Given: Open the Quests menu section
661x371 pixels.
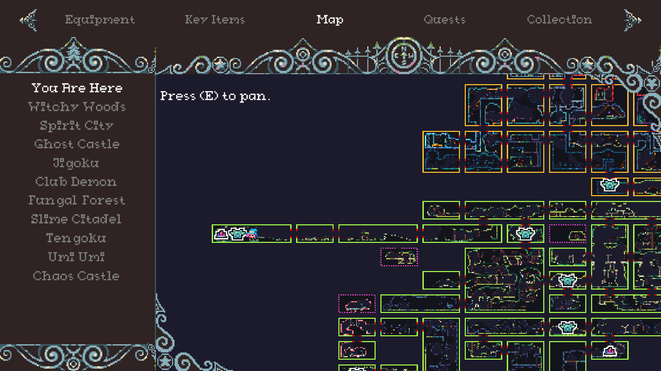Looking at the screenshot, I should (x=444, y=19).
